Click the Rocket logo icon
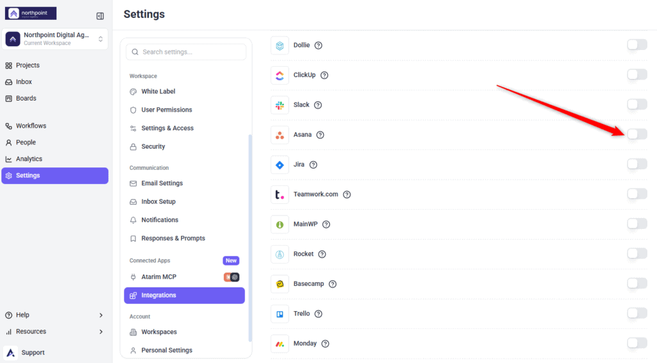657x363 pixels. tap(280, 254)
